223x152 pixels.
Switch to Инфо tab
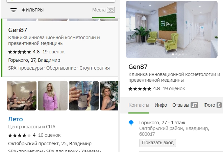pyautogui.click(x=161, y=105)
